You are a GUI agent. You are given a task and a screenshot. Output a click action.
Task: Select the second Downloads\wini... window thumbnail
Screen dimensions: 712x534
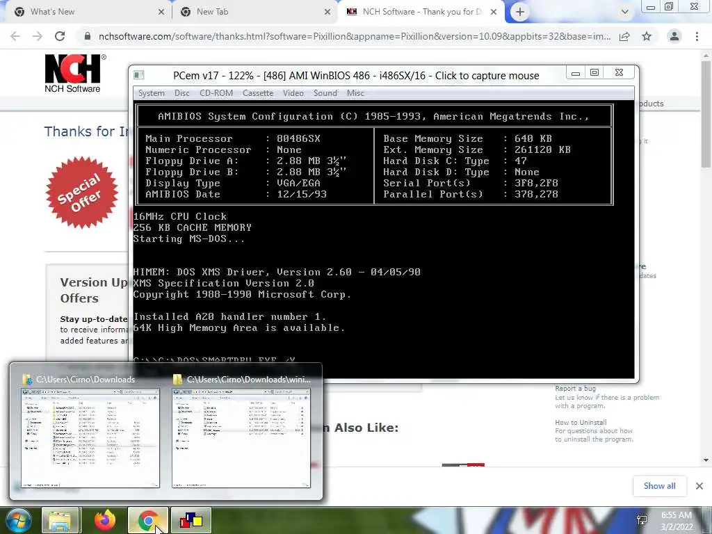pos(241,438)
